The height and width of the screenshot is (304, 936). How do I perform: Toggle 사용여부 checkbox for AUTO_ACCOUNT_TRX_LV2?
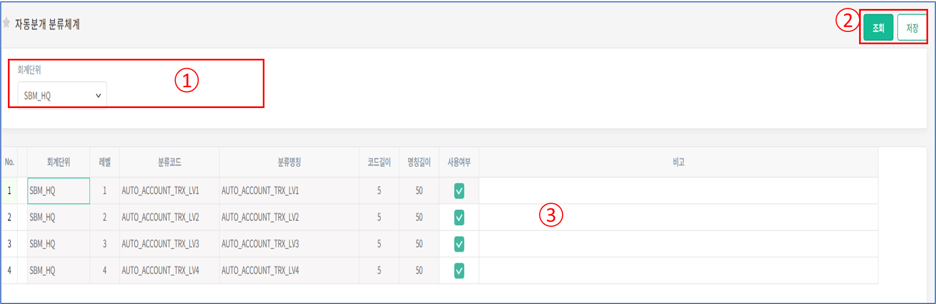pos(459,217)
